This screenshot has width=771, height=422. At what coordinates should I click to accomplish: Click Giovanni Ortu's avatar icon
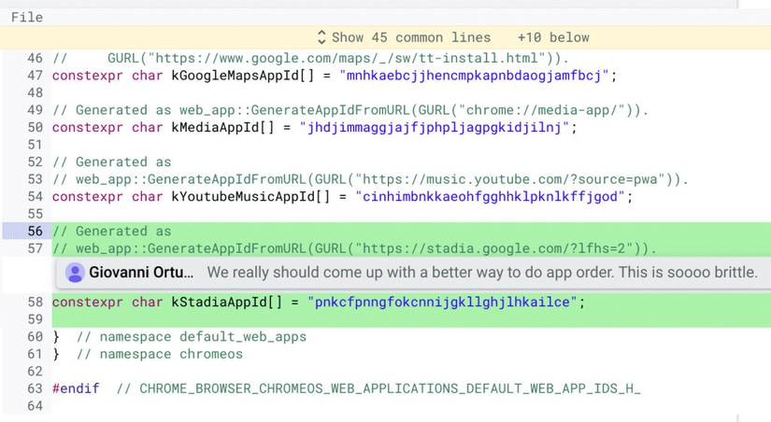76,273
